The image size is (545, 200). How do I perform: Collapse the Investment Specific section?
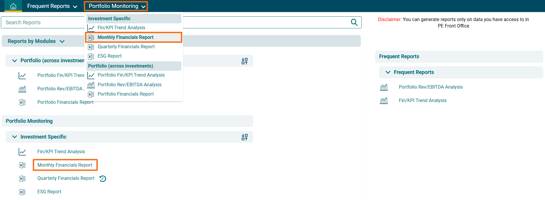click(14, 137)
